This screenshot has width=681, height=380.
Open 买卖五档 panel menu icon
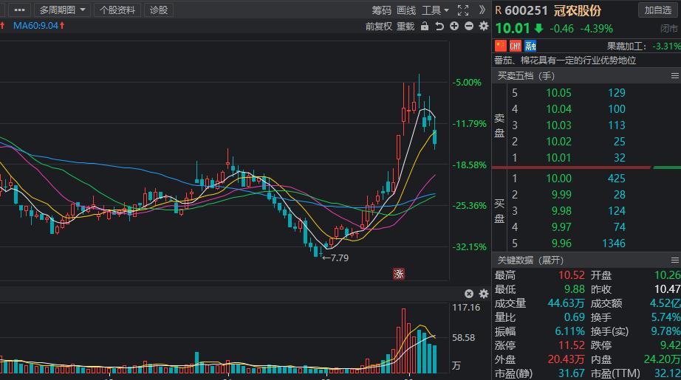[x=674, y=75]
